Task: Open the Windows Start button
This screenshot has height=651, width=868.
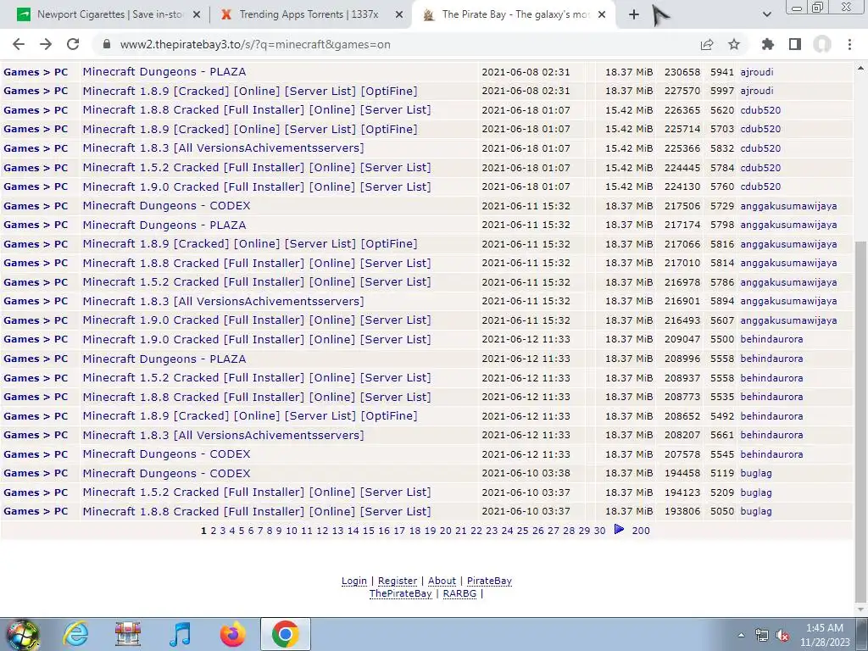Action: tap(22, 634)
